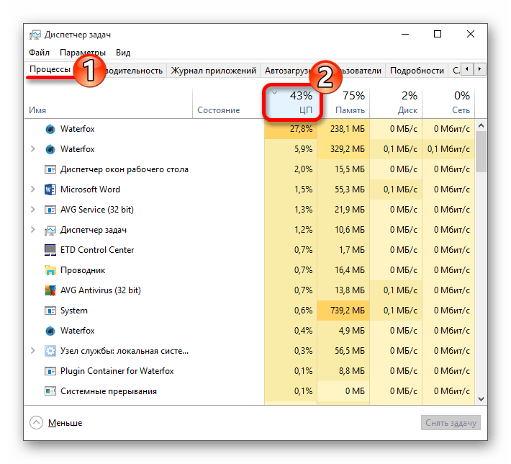Select the System process name
This screenshot has width=511, height=464.
[x=74, y=311]
